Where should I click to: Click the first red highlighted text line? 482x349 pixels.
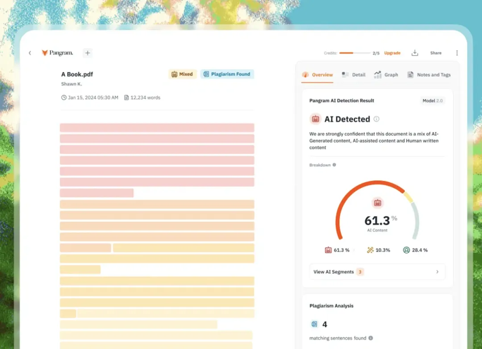pyautogui.click(x=157, y=127)
